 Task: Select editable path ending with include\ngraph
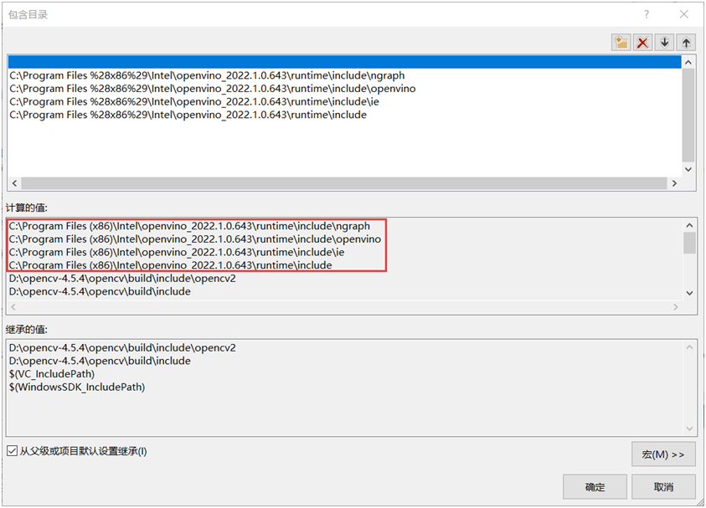point(207,75)
